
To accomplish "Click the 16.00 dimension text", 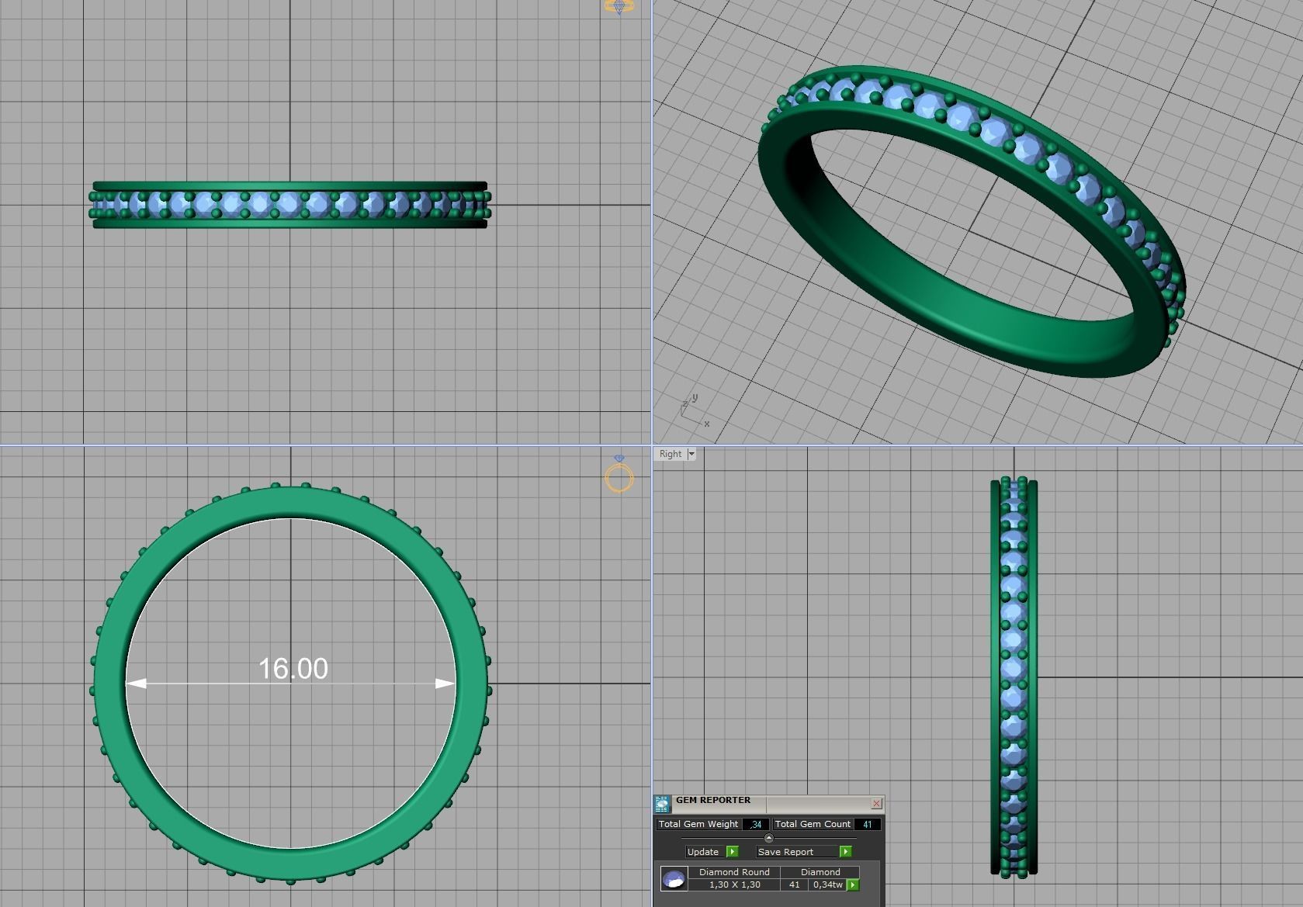I will click(293, 669).
